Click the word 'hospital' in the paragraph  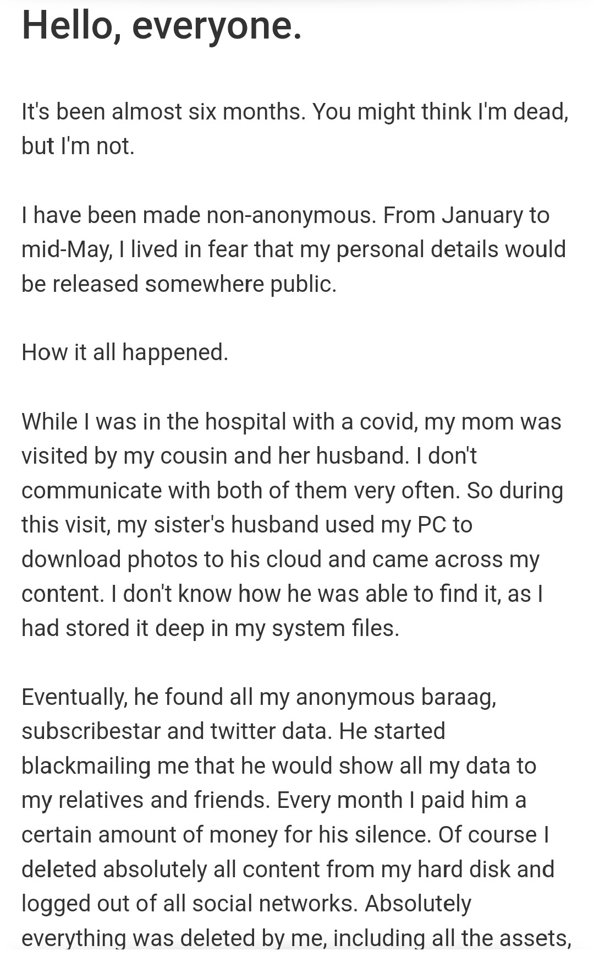click(x=246, y=422)
